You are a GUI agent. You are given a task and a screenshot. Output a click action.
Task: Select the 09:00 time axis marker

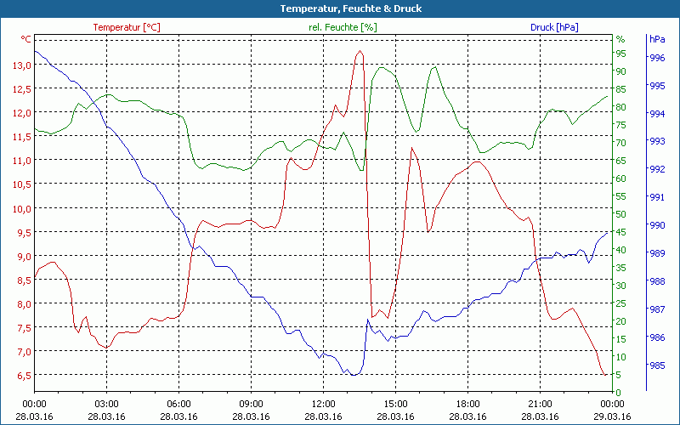251,404
